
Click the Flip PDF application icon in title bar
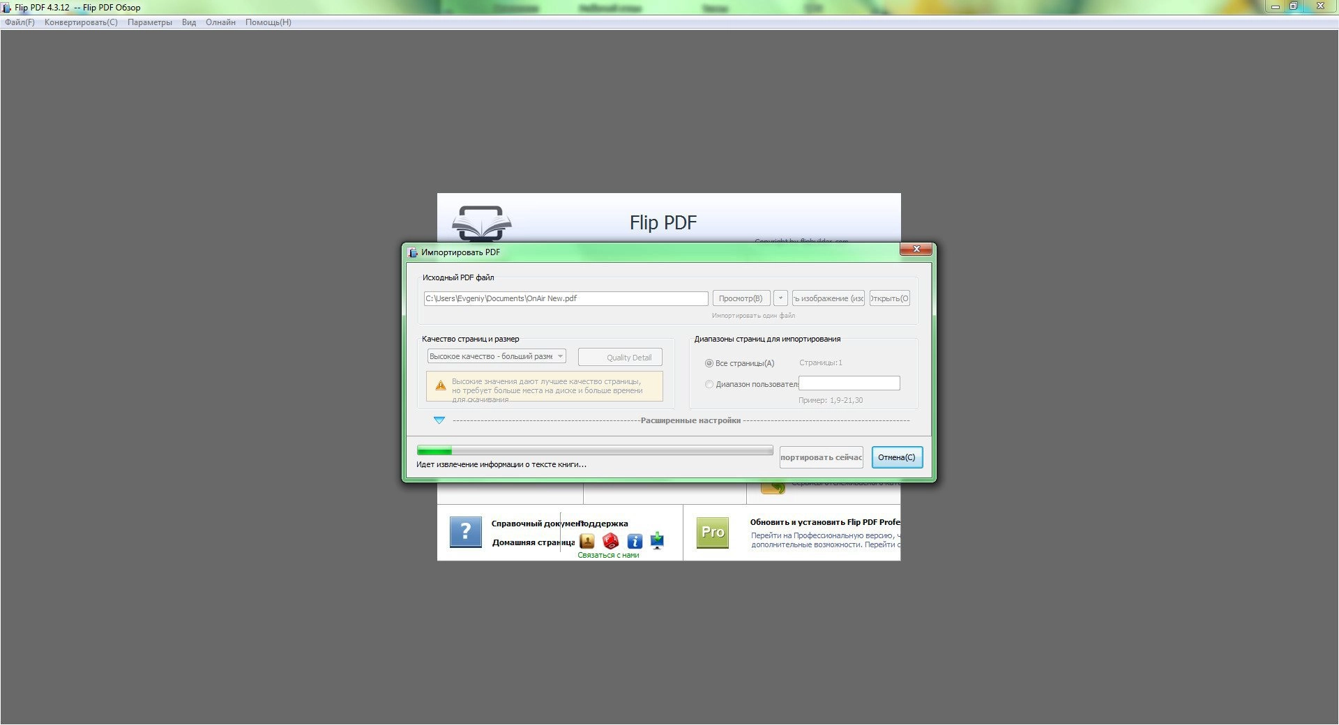pyautogui.click(x=7, y=8)
